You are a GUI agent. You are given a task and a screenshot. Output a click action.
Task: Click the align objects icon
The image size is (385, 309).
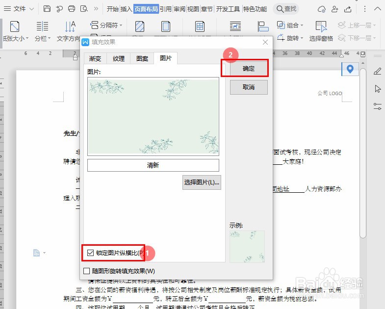[x=263, y=26]
